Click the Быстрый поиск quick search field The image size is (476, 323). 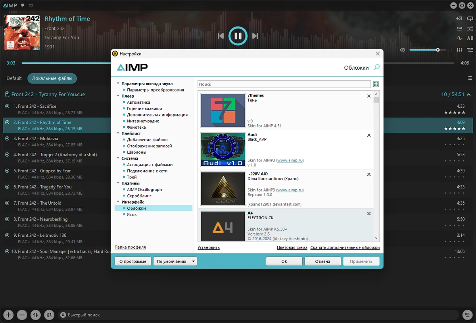258,315
